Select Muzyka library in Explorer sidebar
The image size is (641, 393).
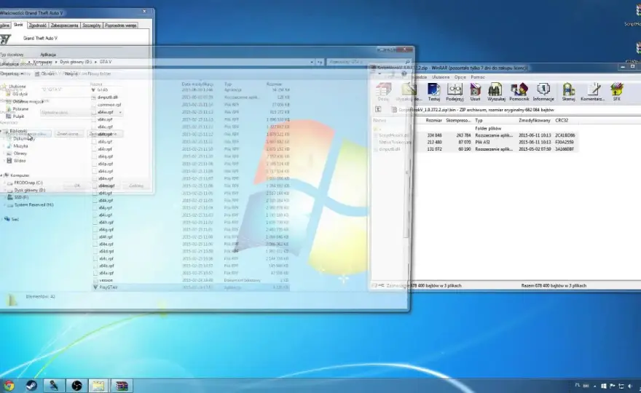pyautogui.click(x=20, y=146)
